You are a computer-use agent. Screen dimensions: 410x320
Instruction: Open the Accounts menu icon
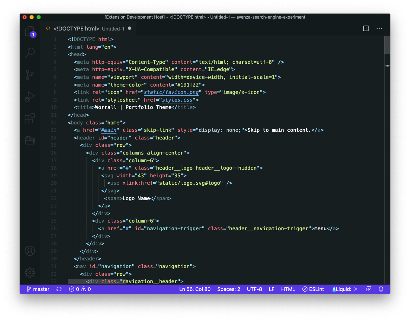tap(30, 251)
